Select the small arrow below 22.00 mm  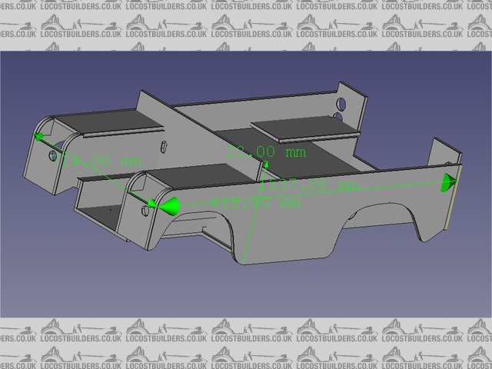point(266,164)
